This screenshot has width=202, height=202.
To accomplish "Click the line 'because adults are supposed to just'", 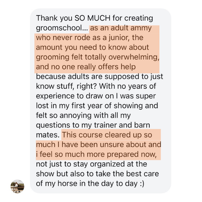I will coord(99,76).
